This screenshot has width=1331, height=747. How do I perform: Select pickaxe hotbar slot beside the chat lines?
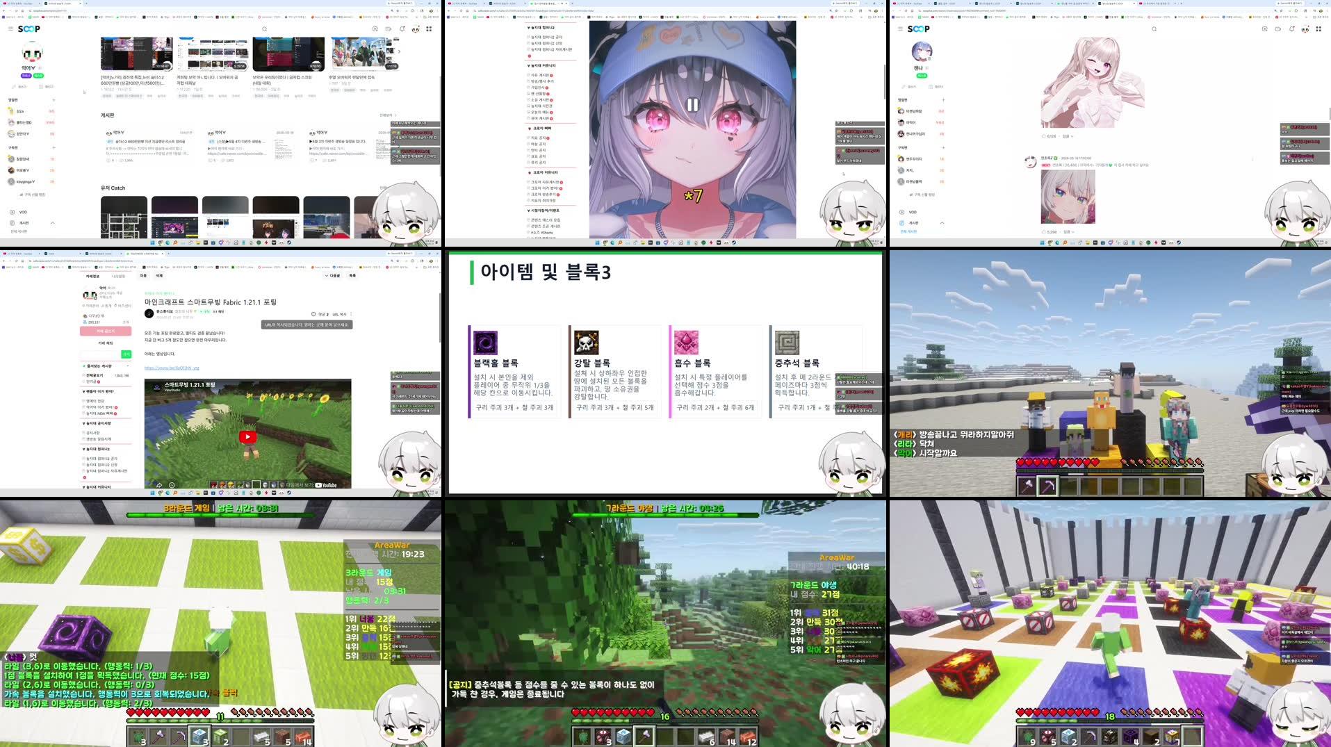(1047, 486)
